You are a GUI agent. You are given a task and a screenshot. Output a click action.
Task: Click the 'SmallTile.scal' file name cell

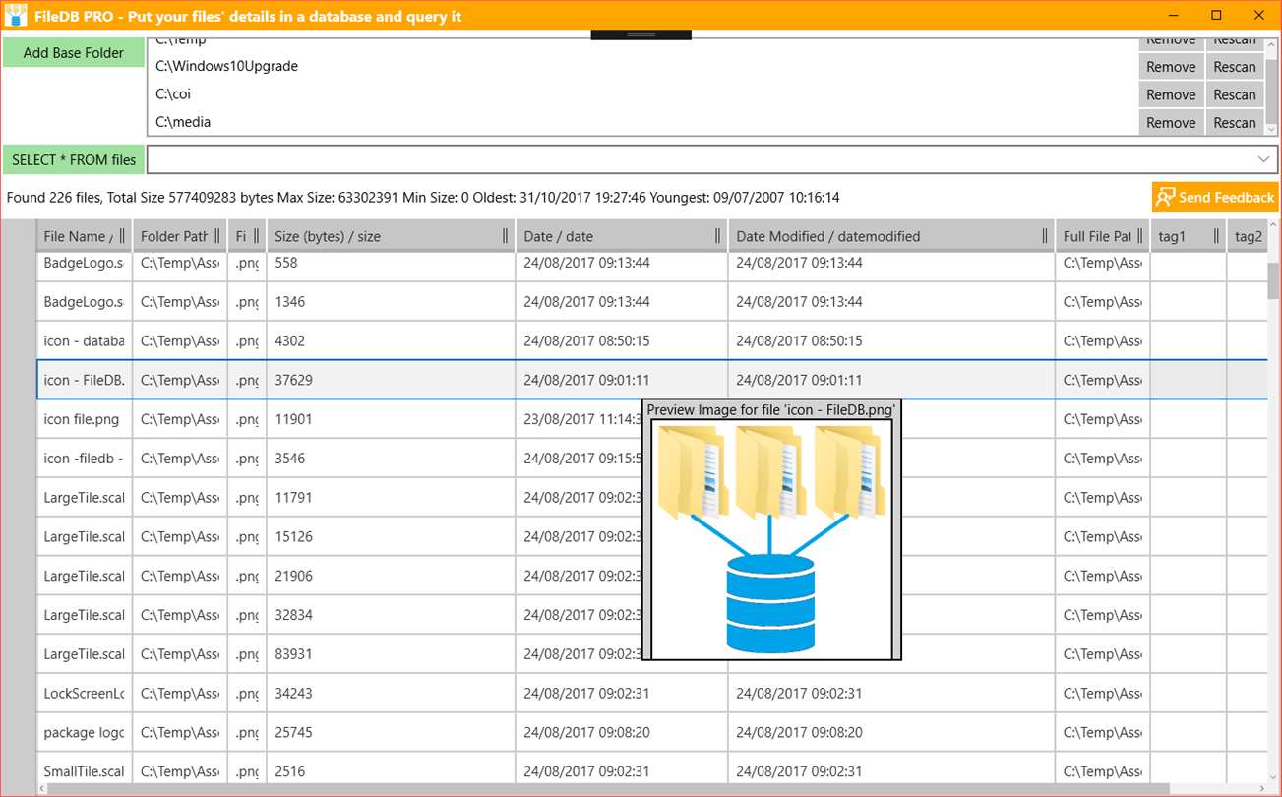coord(85,769)
